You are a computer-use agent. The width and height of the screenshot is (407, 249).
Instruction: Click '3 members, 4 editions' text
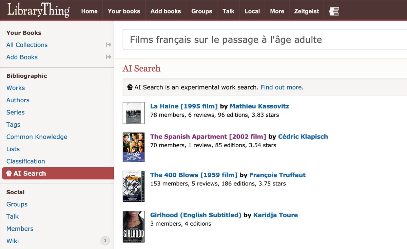tap(181, 224)
